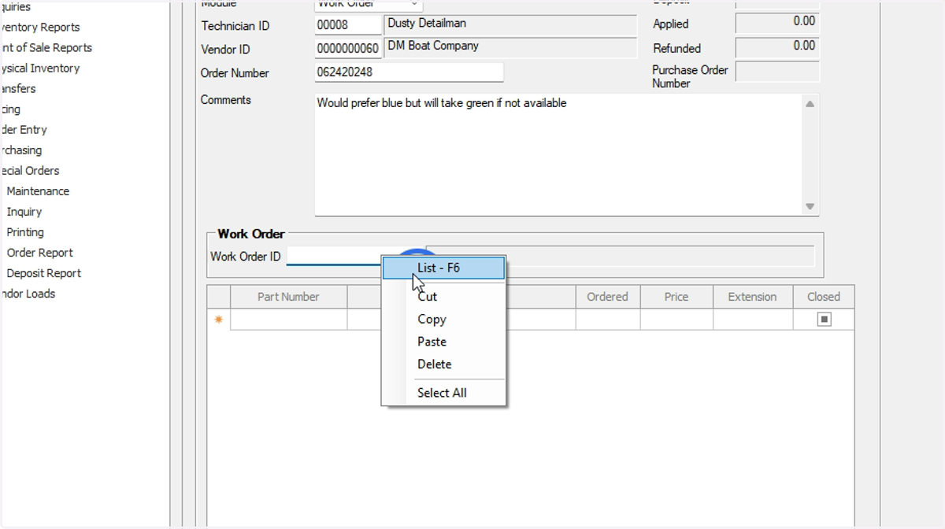Click the Order Number field 062420248
The width and height of the screenshot is (945, 529).
click(409, 72)
